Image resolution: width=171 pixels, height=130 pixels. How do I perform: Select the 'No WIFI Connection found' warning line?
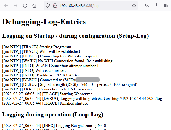point(59,61)
